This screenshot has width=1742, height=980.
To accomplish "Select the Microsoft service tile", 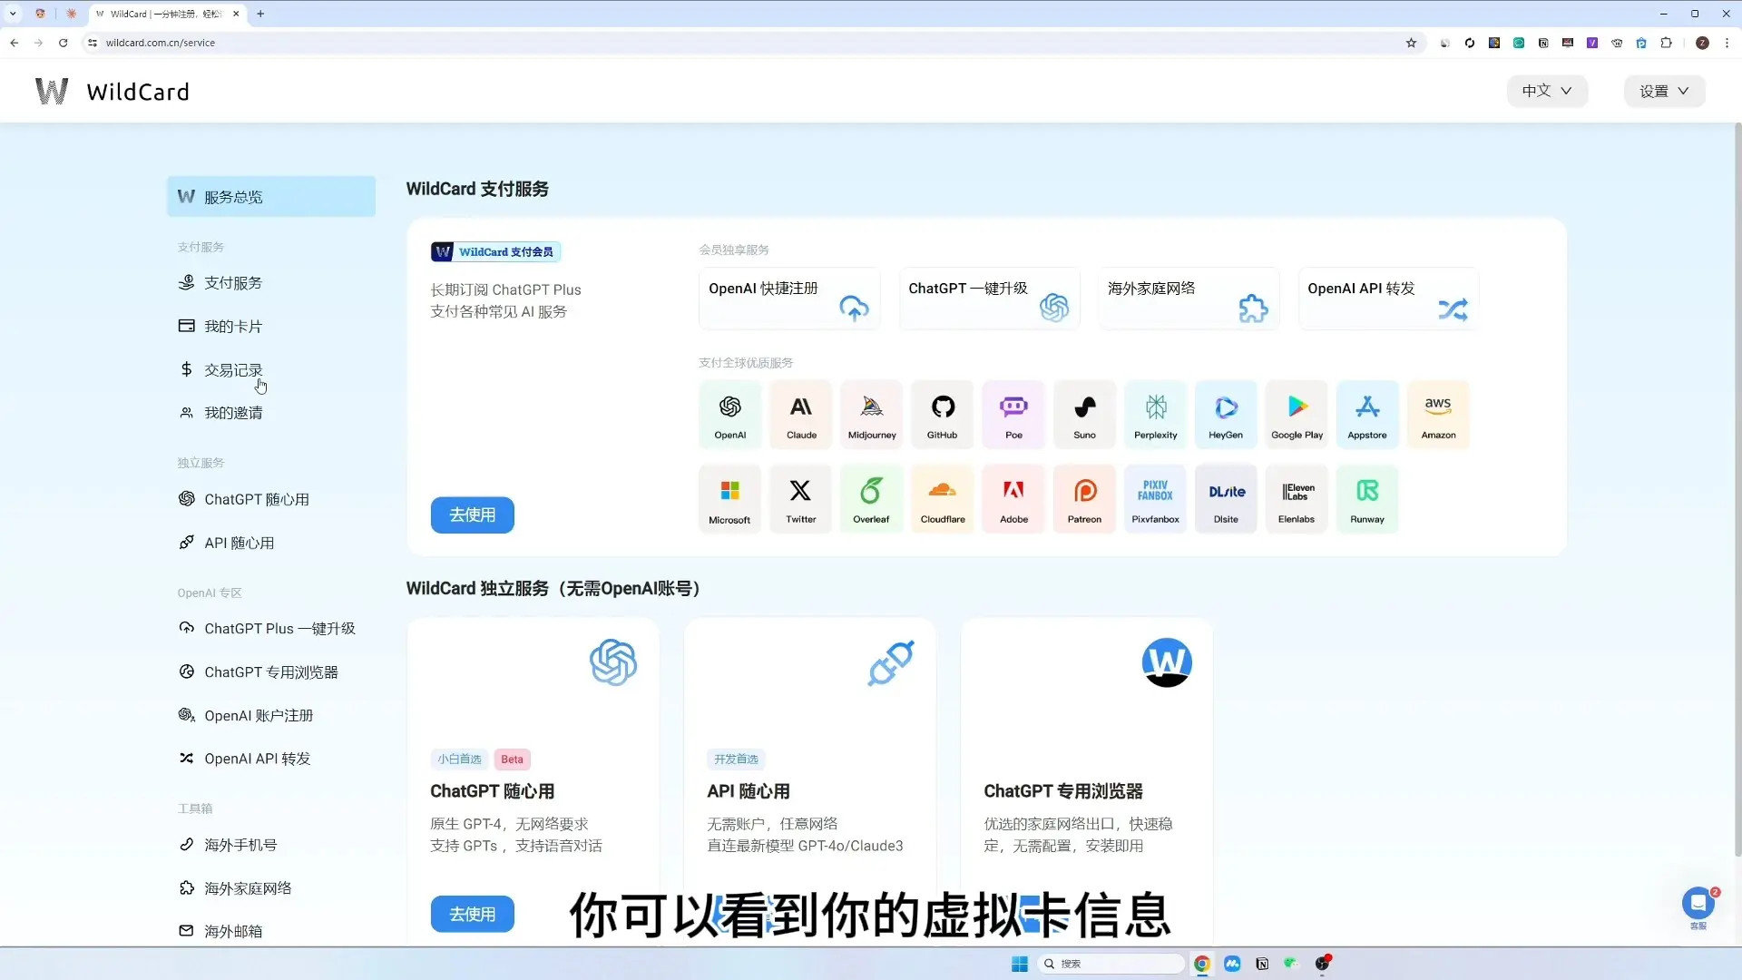I will coord(729,499).
